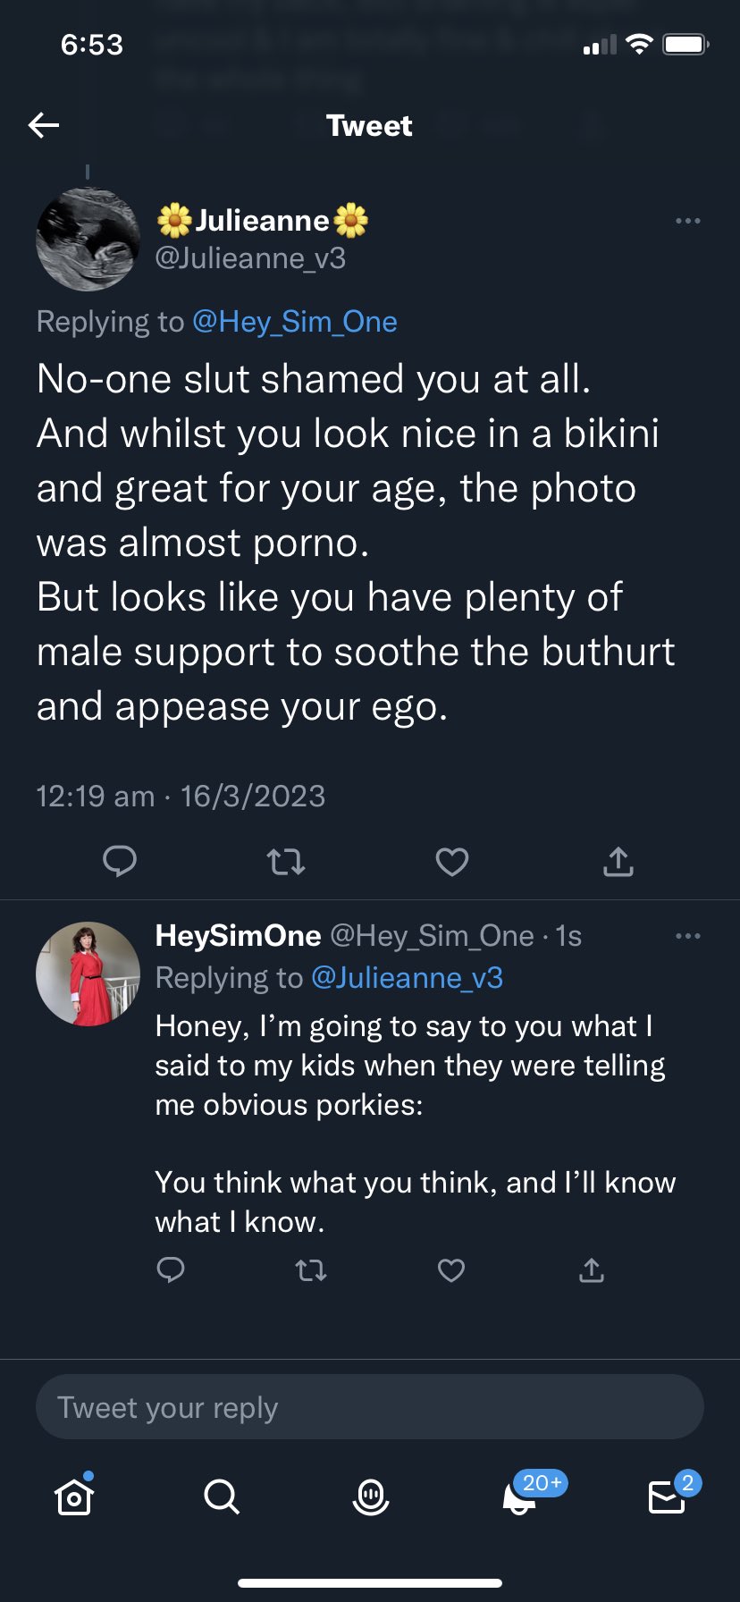
Task: Share HeySimOne's reply
Action: coord(592,1270)
